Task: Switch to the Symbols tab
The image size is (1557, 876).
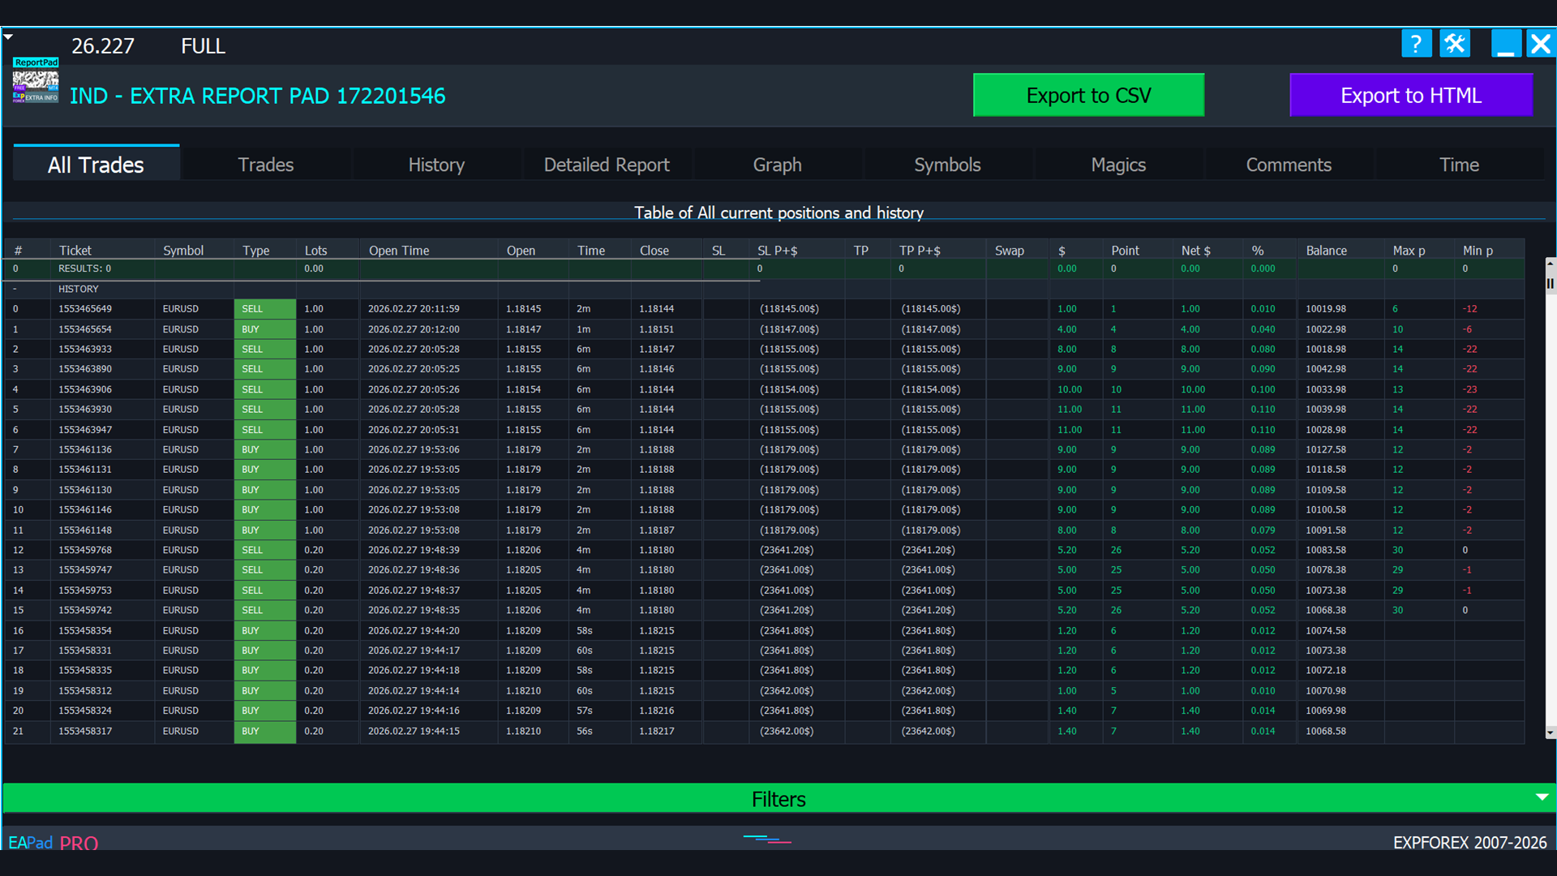Action: 947,165
